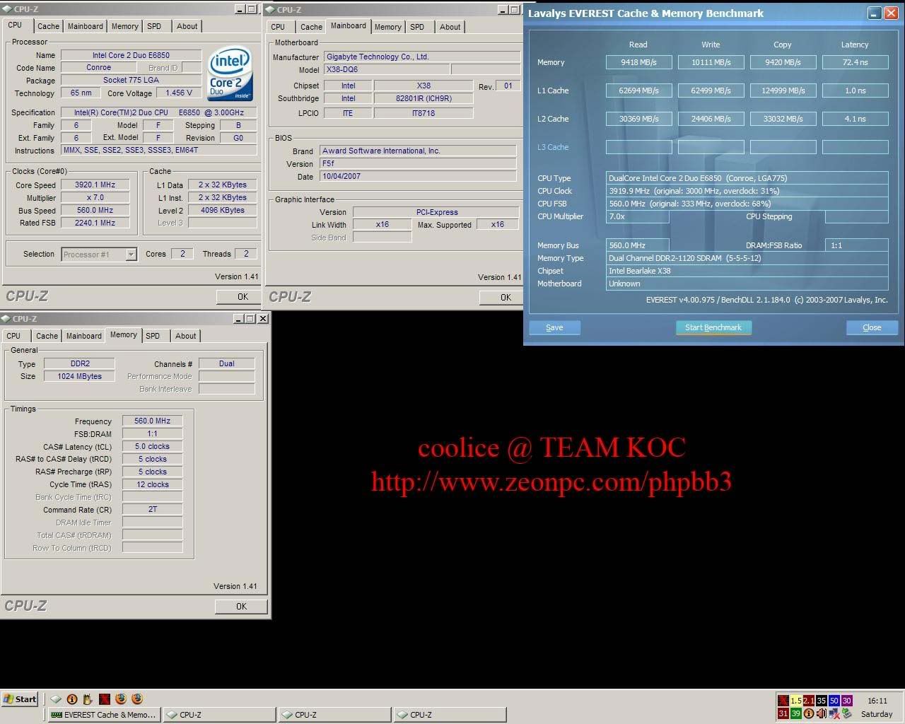Open the first Firefox quick launch icon
This screenshot has width=905, height=724.
pyautogui.click(x=121, y=699)
